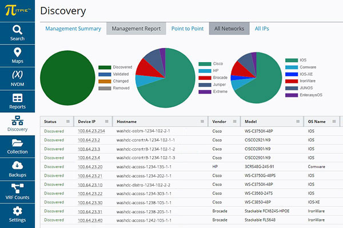Viewport: 343px width, 228px height.
Task: Open the Model column menu icon
Action: click(298, 121)
